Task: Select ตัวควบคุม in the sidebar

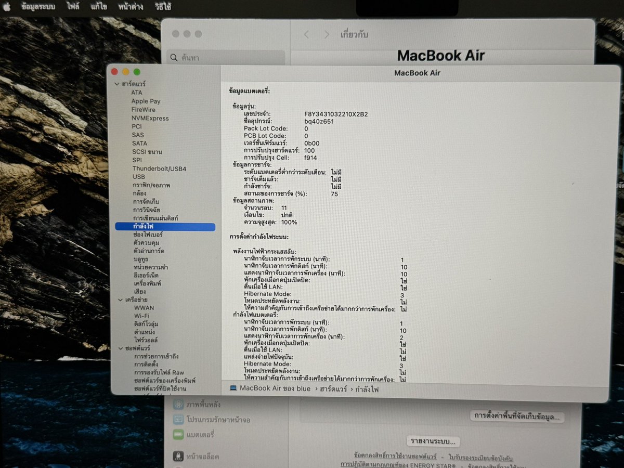Action: [x=146, y=243]
